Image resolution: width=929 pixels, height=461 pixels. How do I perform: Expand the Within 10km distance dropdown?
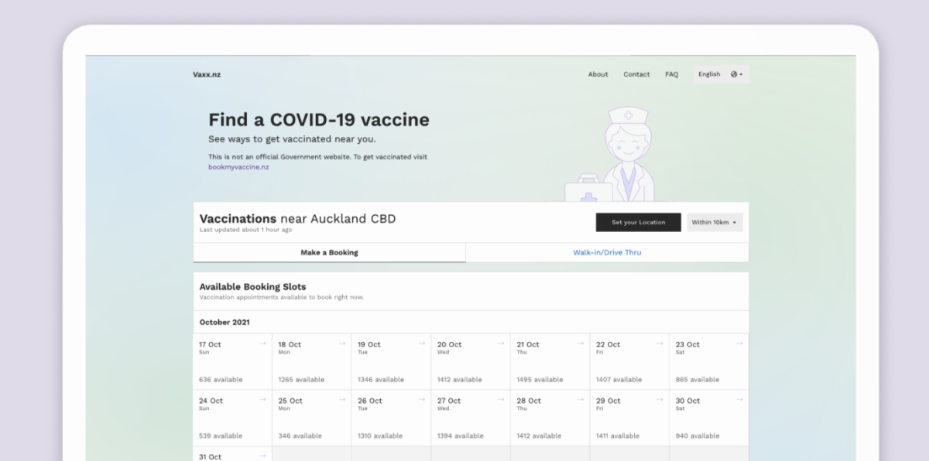[x=715, y=222]
